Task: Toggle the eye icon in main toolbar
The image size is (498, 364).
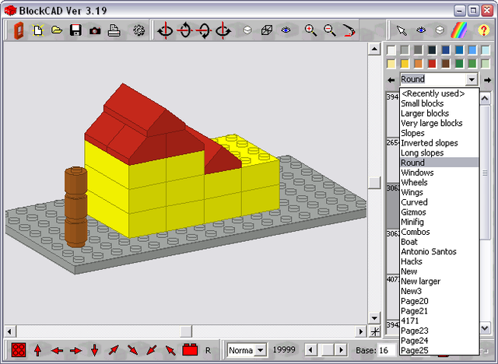Action: (286, 30)
